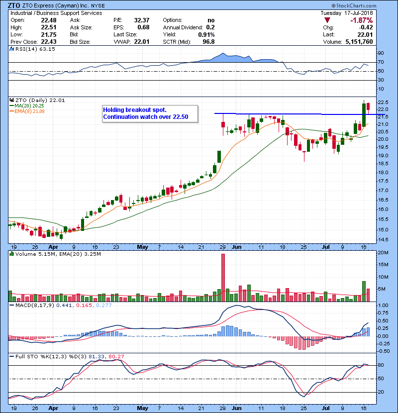
Task: Click the P/E value 32.37
Action: point(142,20)
